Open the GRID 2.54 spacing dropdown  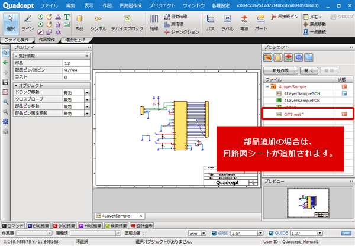[260, 233]
